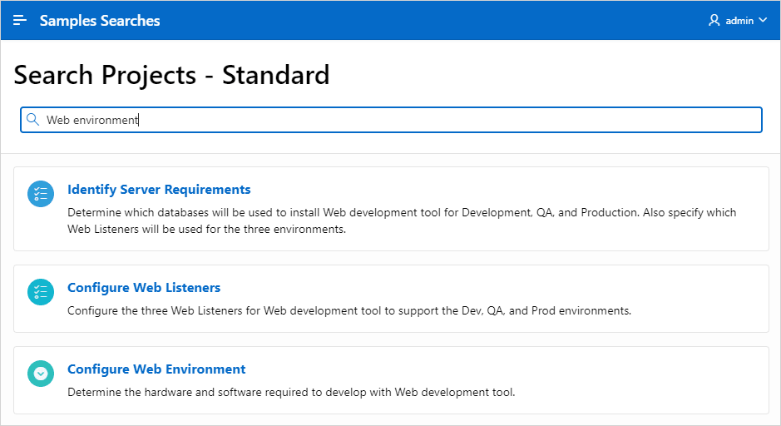Image resolution: width=781 pixels, height=426 pixels.
Task: Click the Search Projects - Standard heading
Action: [x=171, y=75]
